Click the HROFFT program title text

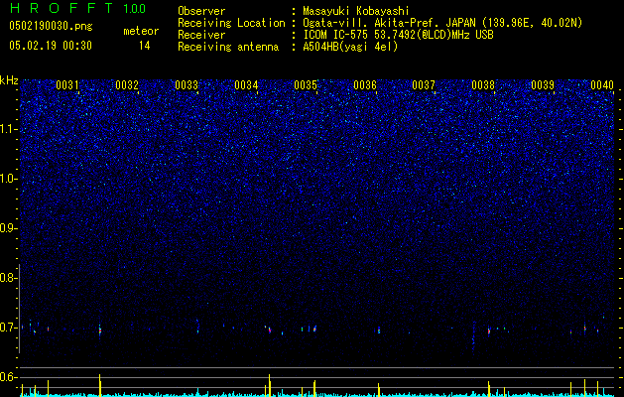[62, 8]
